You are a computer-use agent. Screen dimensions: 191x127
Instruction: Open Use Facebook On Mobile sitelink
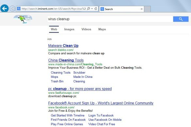pos(105,120)
